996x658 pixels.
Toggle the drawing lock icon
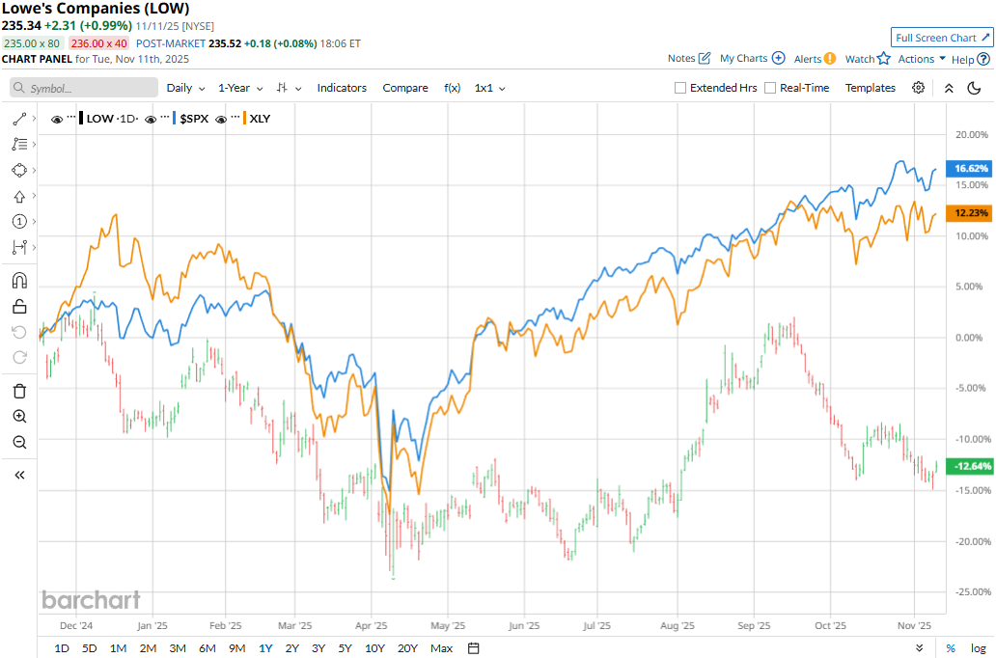(x=19, y=307)
